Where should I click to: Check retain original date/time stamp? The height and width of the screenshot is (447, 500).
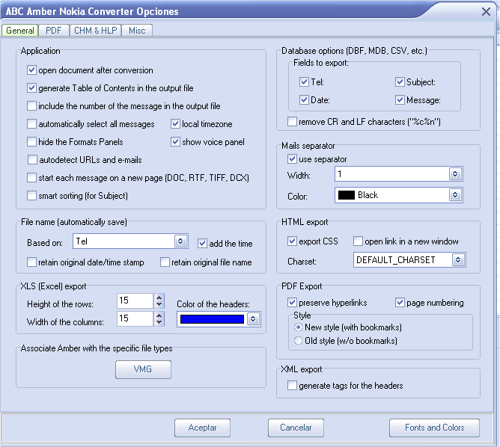[31, 262]
